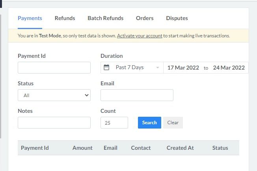Go to the Orders tab
This screenshot has width=257, height=171.
(x=145, y=18)
